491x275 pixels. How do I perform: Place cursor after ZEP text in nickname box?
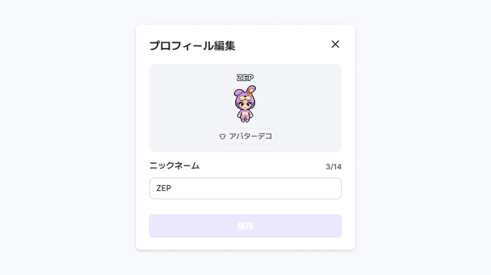tap(172, 188)
